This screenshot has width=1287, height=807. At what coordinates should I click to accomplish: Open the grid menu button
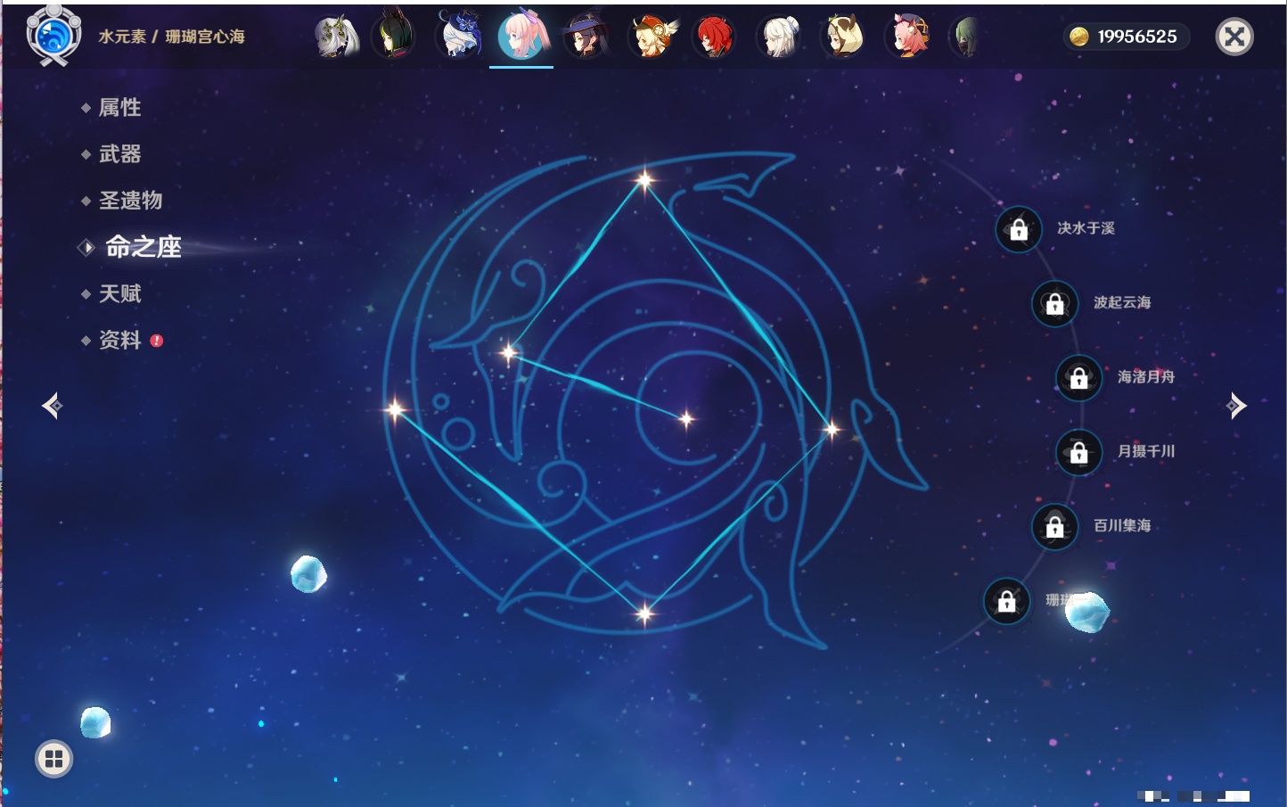pyautogui.click(x=53, y=759)
